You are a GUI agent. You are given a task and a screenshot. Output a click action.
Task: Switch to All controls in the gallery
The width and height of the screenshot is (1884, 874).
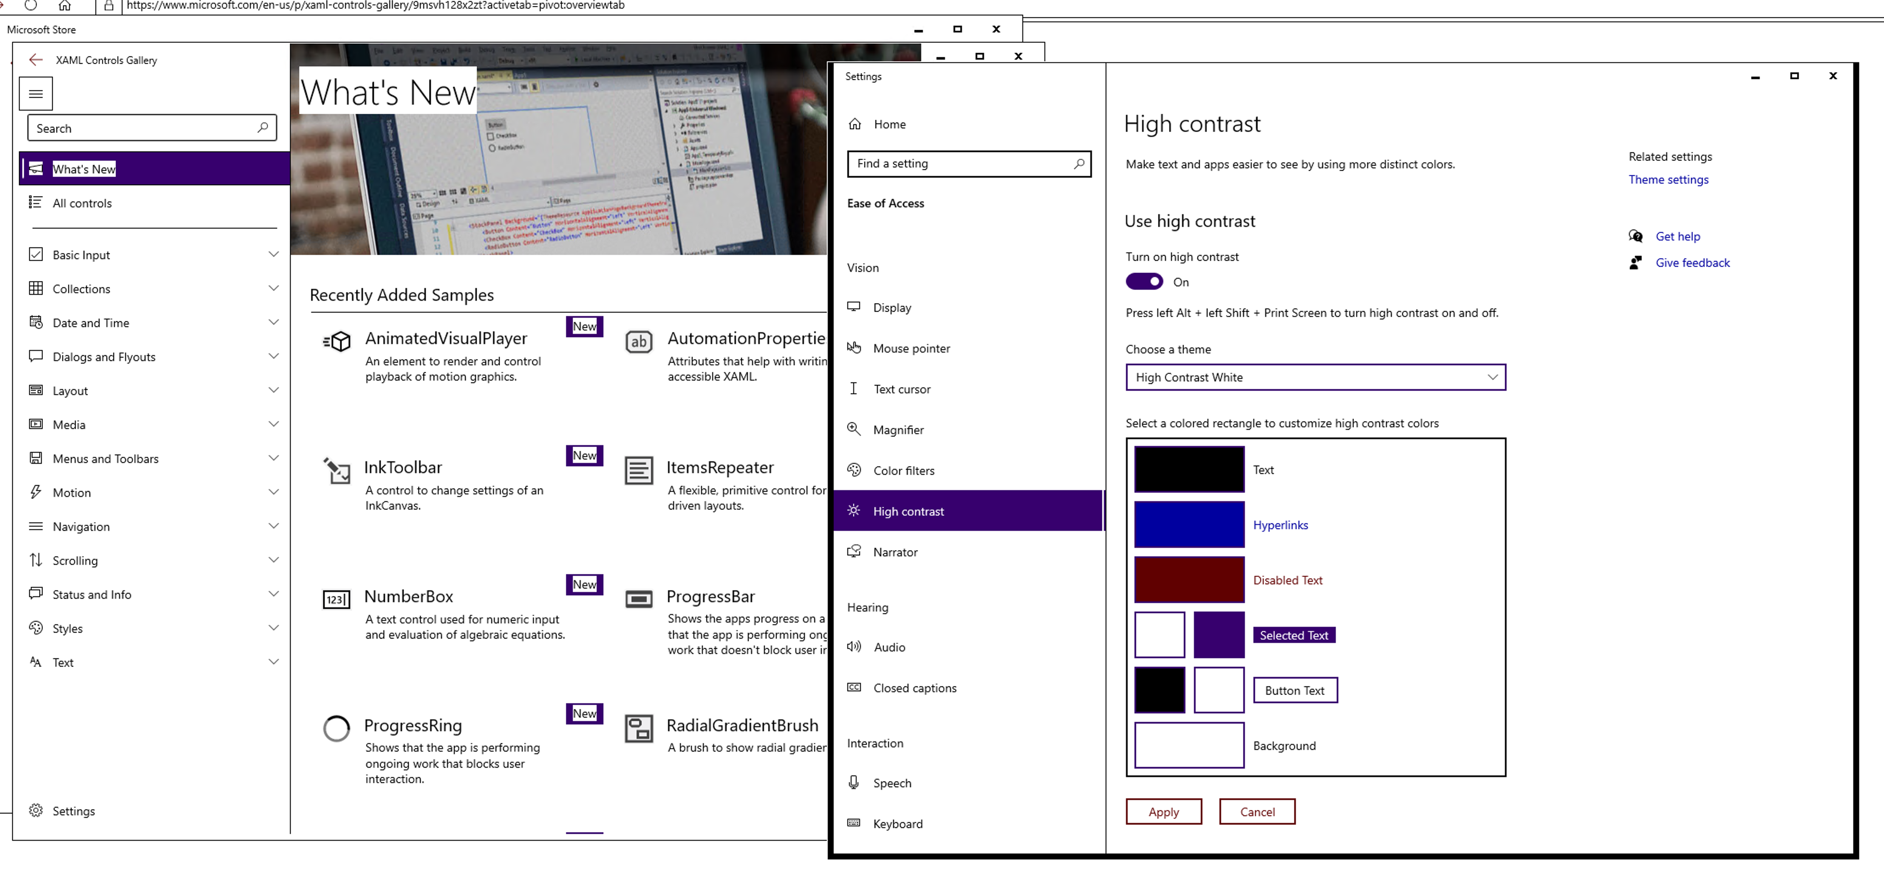[x=82, y=203]
